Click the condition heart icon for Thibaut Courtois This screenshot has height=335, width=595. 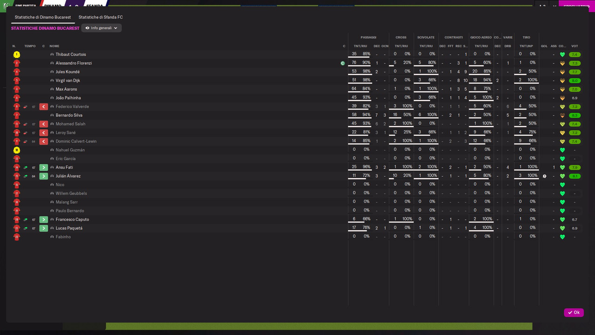[562, 54]
